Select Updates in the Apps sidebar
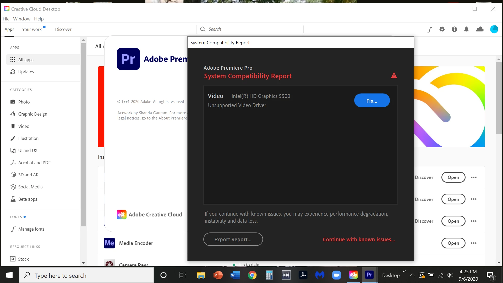This screenshot has width=503, height=283. pyautogui.click(x=26, y=72)
